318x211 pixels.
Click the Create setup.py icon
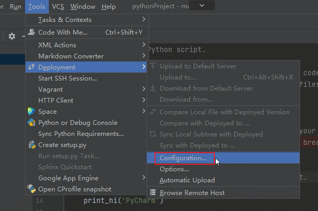(x=32, y=145)
